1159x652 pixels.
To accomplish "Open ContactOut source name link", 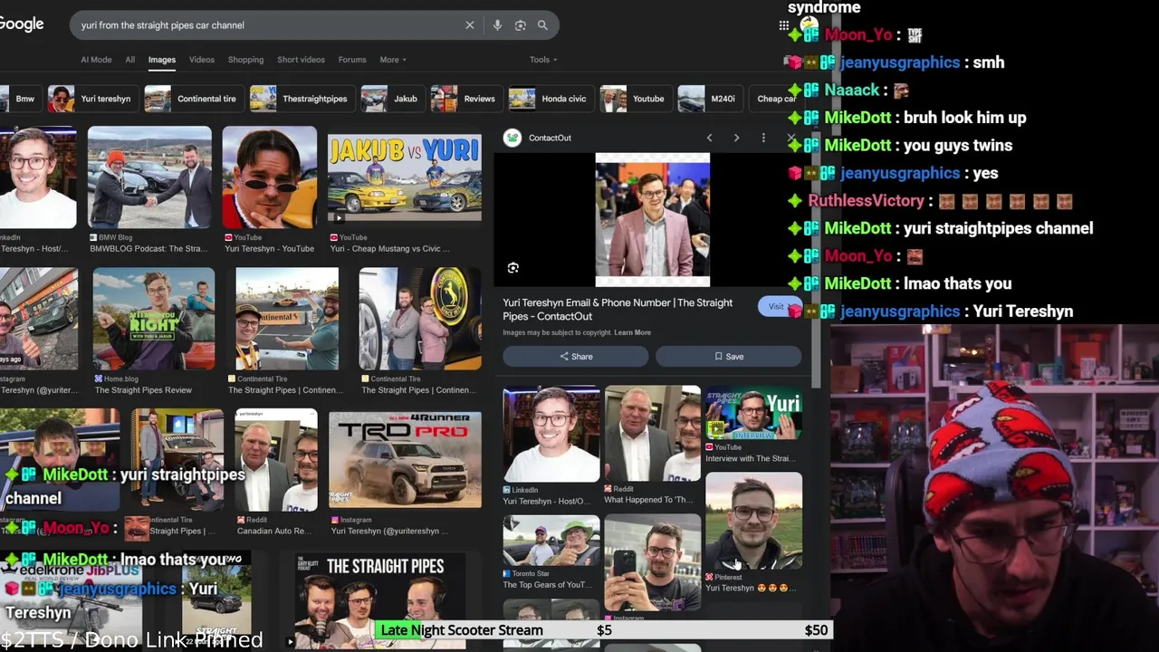I will coord(550,138).
